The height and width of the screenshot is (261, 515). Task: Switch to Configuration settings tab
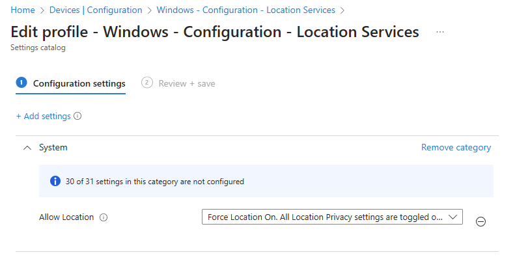click(79, 83)
